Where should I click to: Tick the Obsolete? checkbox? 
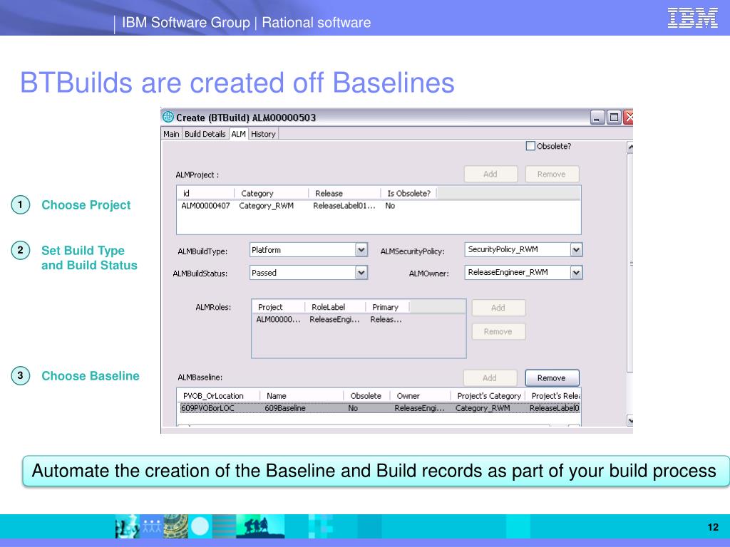[x=530, y=146]
